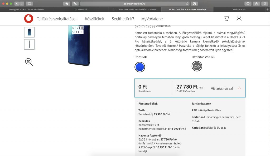The width and height of the screenshot is (270, 156).
Task: Reload the page using refresh icon
Action: [x=187, y=4]
